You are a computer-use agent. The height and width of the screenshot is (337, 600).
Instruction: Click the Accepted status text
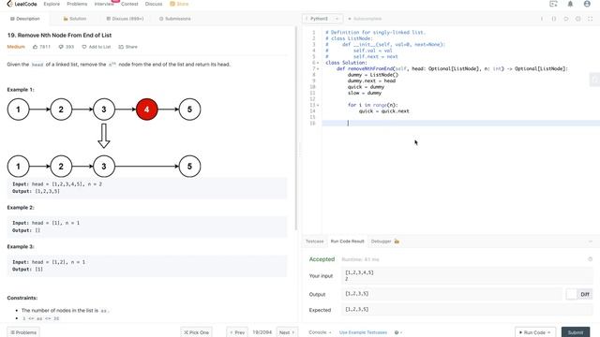click(322, 259)
